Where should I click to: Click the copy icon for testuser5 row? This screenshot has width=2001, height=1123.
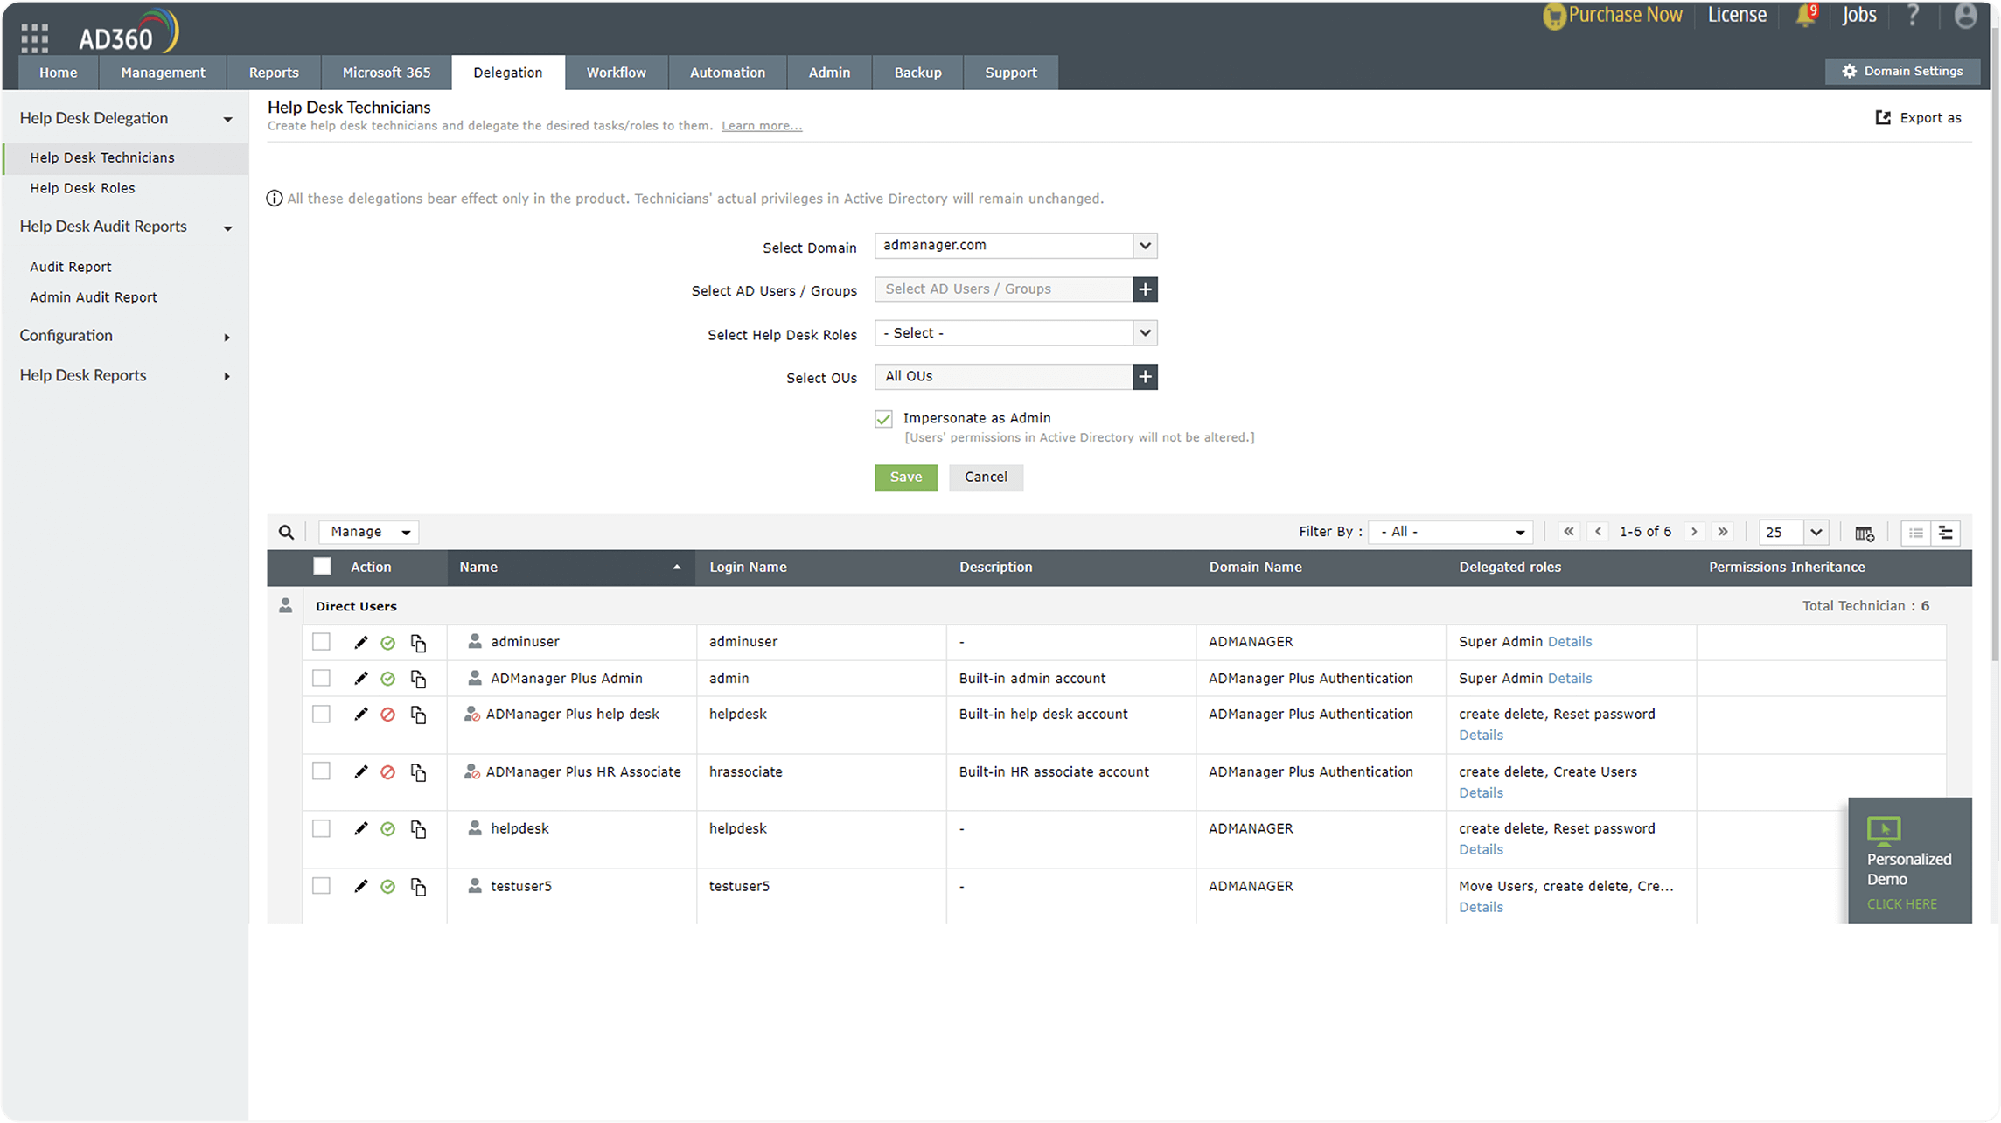(418, 887)
